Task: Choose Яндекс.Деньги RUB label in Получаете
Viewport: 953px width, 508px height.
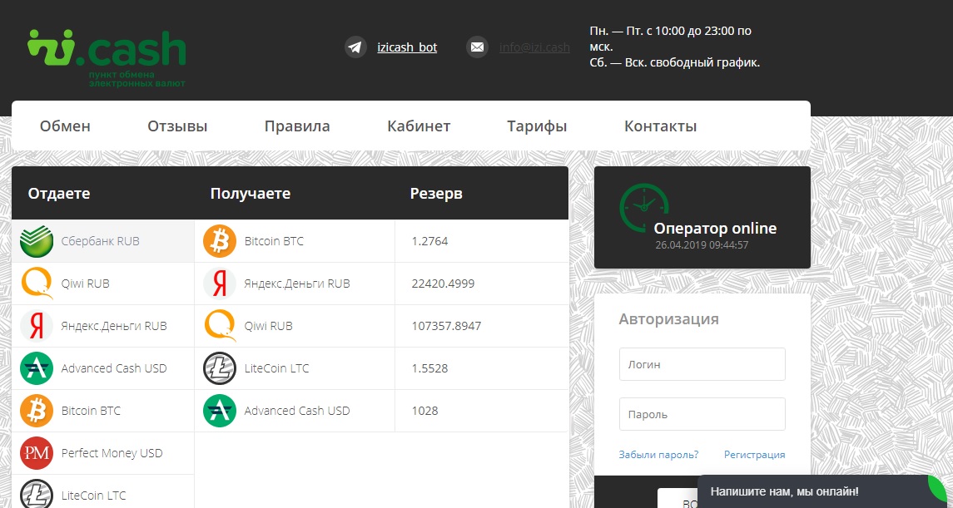Action: point(297,284)
